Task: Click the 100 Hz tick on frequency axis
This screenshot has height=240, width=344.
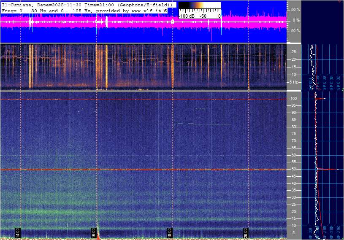Action: point(293,99)
